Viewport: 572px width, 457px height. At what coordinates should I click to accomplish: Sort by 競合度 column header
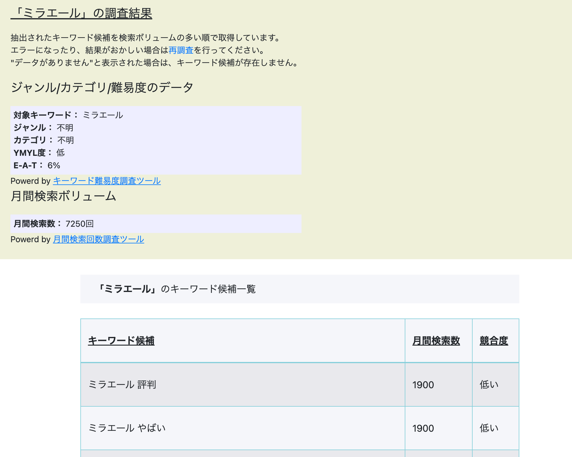pos(494,341)
